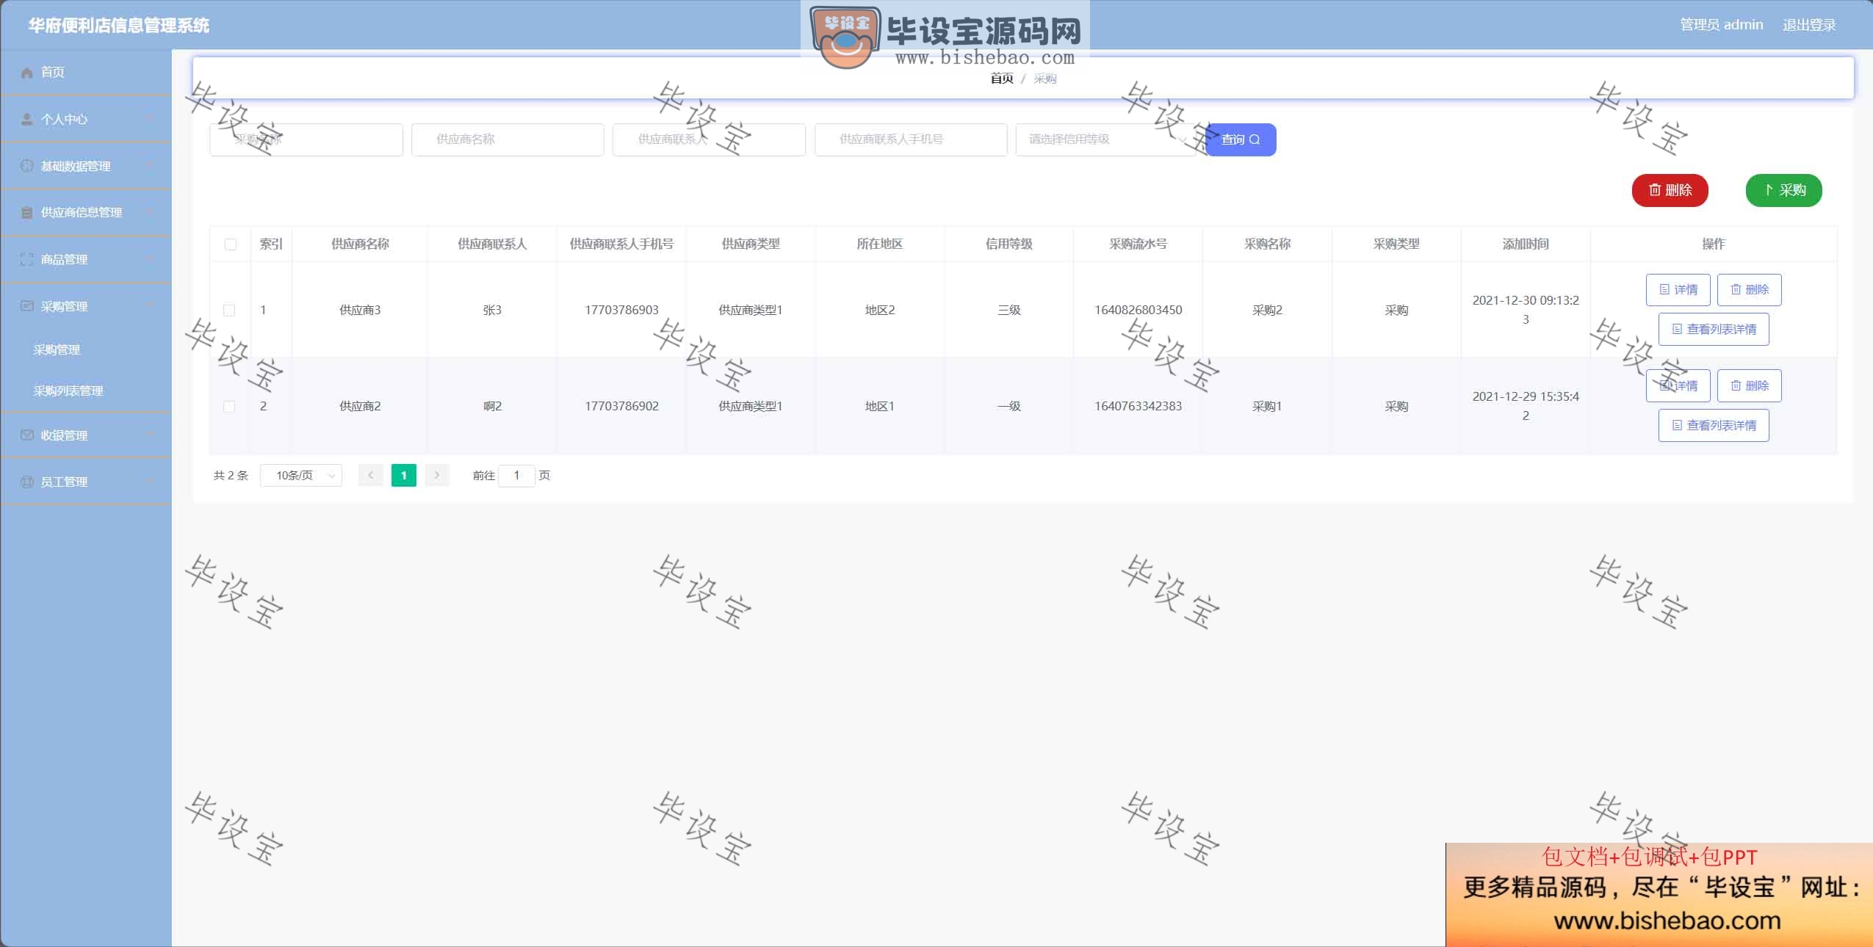1873x947 pixels.
Task: Click list icon in 供应商2 查看列表详情
Action: (1677, 425)
